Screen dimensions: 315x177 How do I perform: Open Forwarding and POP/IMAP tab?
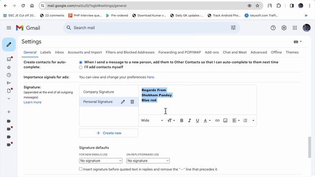click(180, 52)
